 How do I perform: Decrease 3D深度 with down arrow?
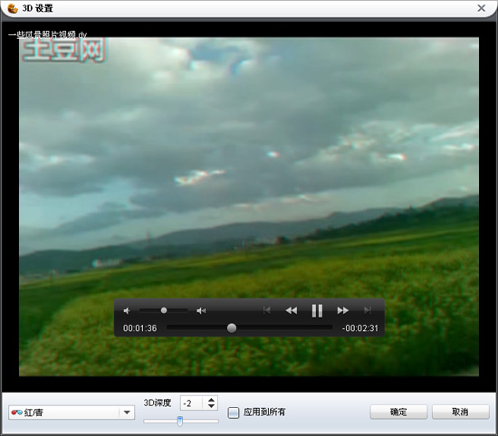tap(211, 406)
